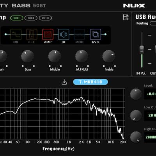Click the save preset floppy disk icon
Image resolution: width=156 pixels, height=156 pixels.
click(x=126, y=17)
